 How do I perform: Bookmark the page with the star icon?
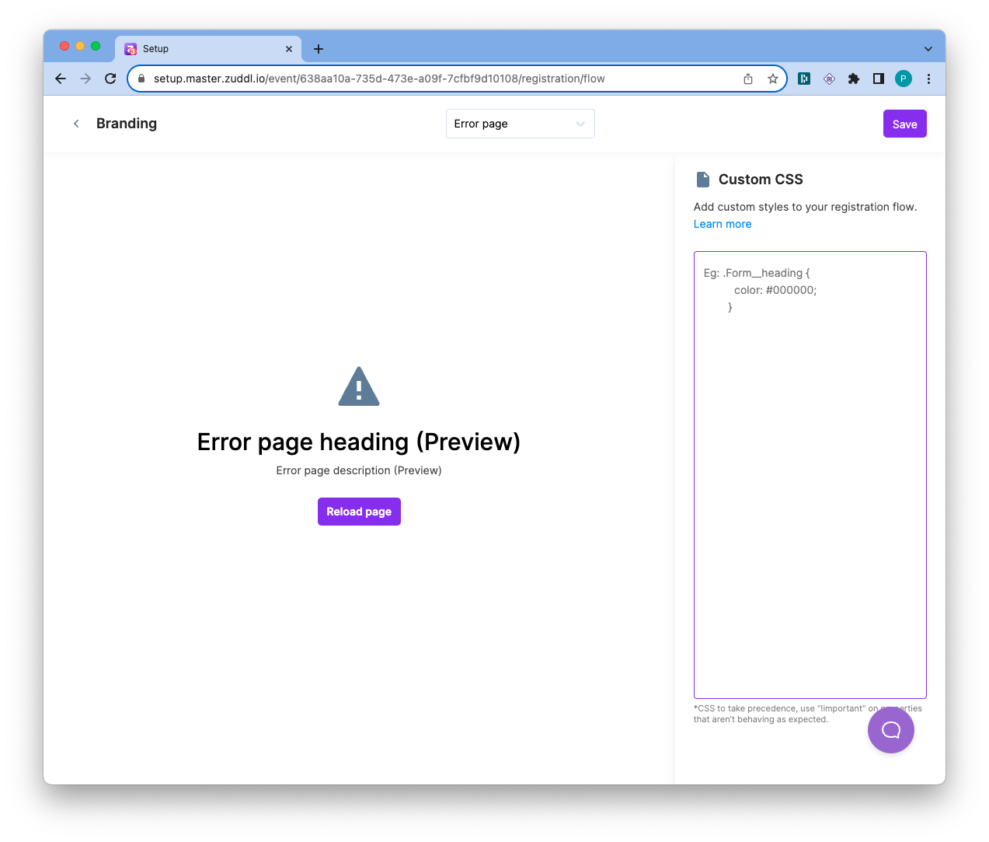772,79
